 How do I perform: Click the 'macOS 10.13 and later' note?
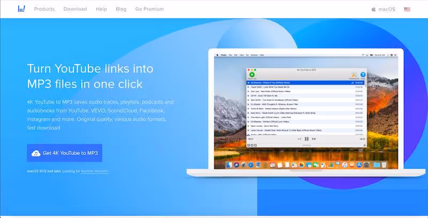tap(44, 171)
